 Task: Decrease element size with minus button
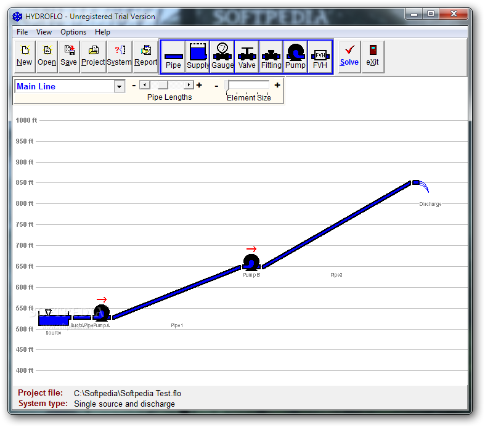point(216,86)
